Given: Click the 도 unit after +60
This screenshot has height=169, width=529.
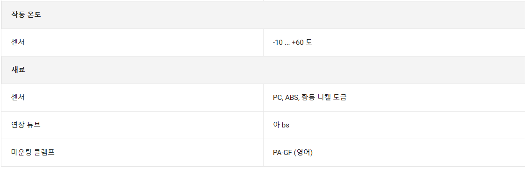Looking at the screenshot, I should (x=309, y=43).
